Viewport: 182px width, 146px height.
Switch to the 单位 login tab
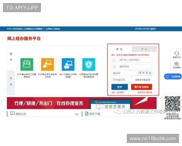click(x=120, y=49)
